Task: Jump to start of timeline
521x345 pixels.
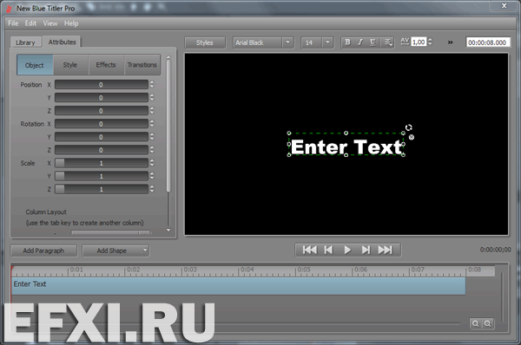Action: click(x=310, y=250)
